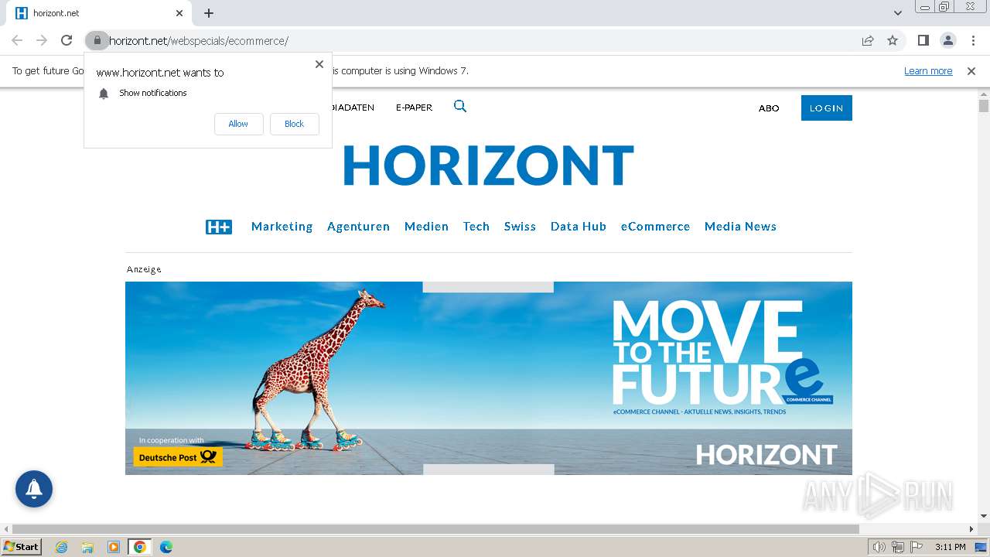Follow the Learn more link

click(928, 70)
